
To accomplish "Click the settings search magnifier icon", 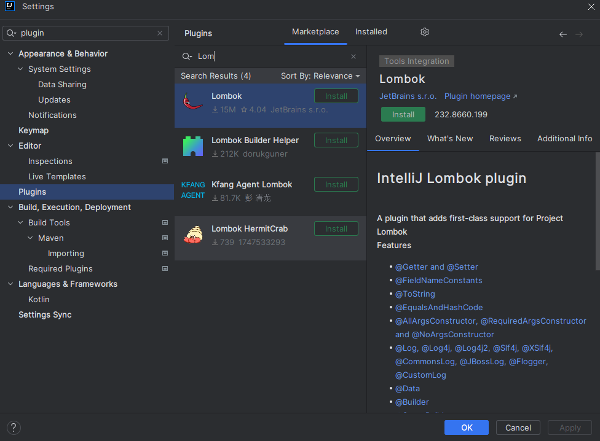I will coord(12,33).
